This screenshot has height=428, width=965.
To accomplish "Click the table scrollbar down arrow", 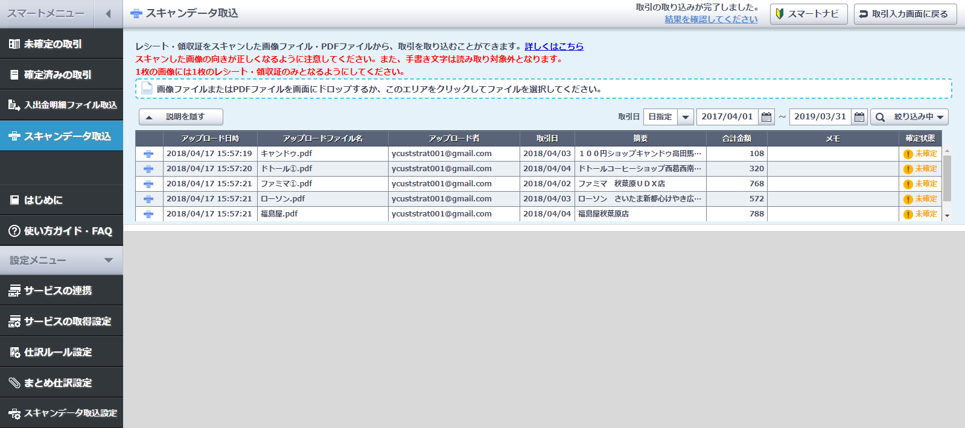I will [x=947, y=216].
